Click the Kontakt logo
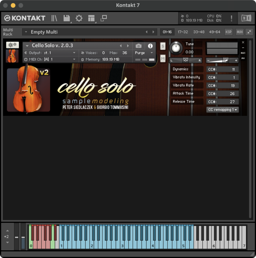Screen dimensions: 256x258 (25, 18)
